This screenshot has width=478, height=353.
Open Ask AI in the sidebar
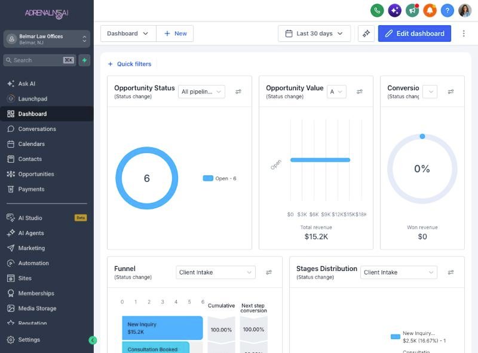(47, 84)
